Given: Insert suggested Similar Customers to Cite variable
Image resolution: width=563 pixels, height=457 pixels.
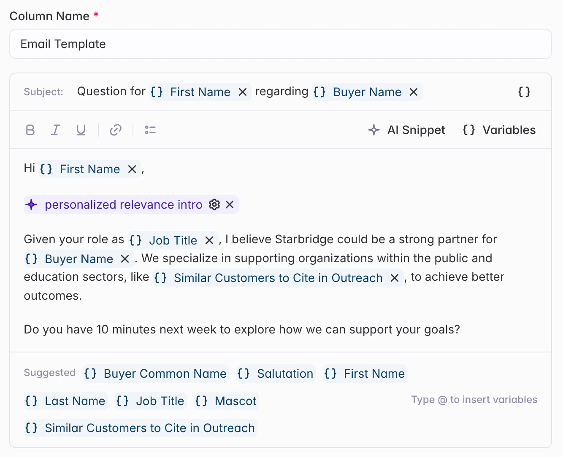Looking at the screenshot, I should click(140, 428).
